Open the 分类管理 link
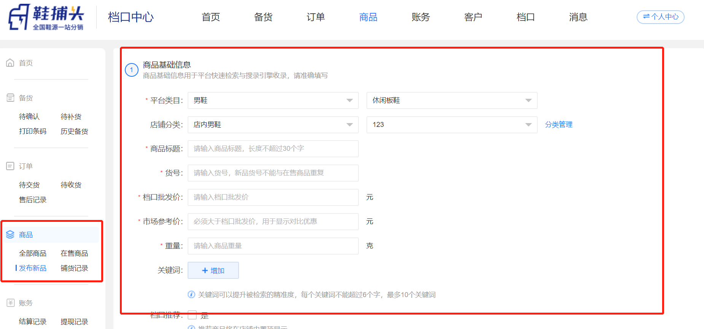 [x=559, y=125]
